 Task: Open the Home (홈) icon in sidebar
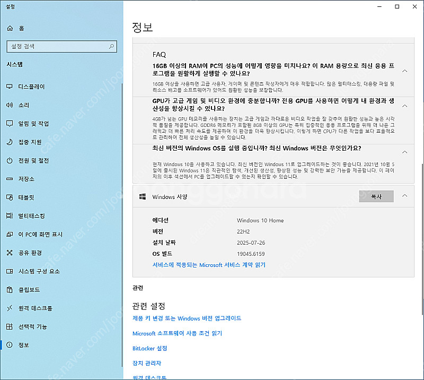[x=10, y=28]
